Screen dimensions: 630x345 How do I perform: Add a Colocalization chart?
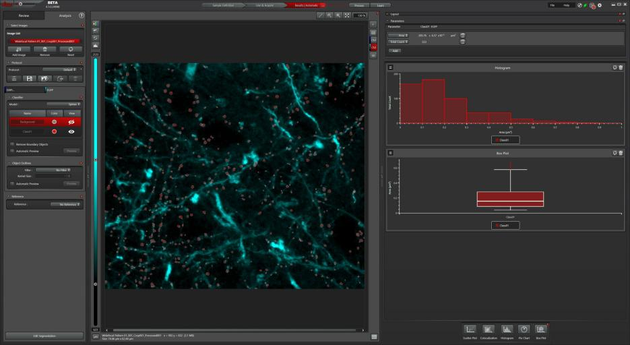(x=489, y=330)
